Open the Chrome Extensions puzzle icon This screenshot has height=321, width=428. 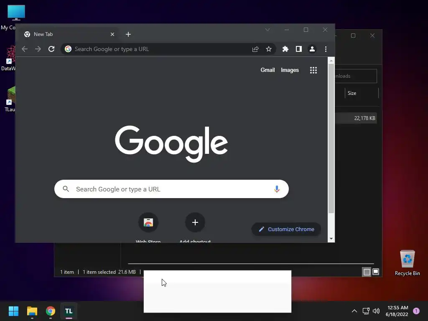coord(285,49)
